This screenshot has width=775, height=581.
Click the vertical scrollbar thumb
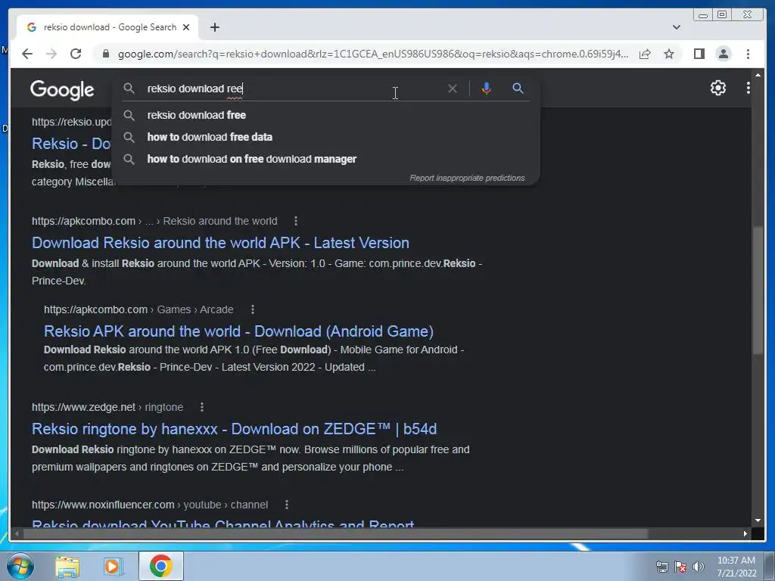(758, 290)
